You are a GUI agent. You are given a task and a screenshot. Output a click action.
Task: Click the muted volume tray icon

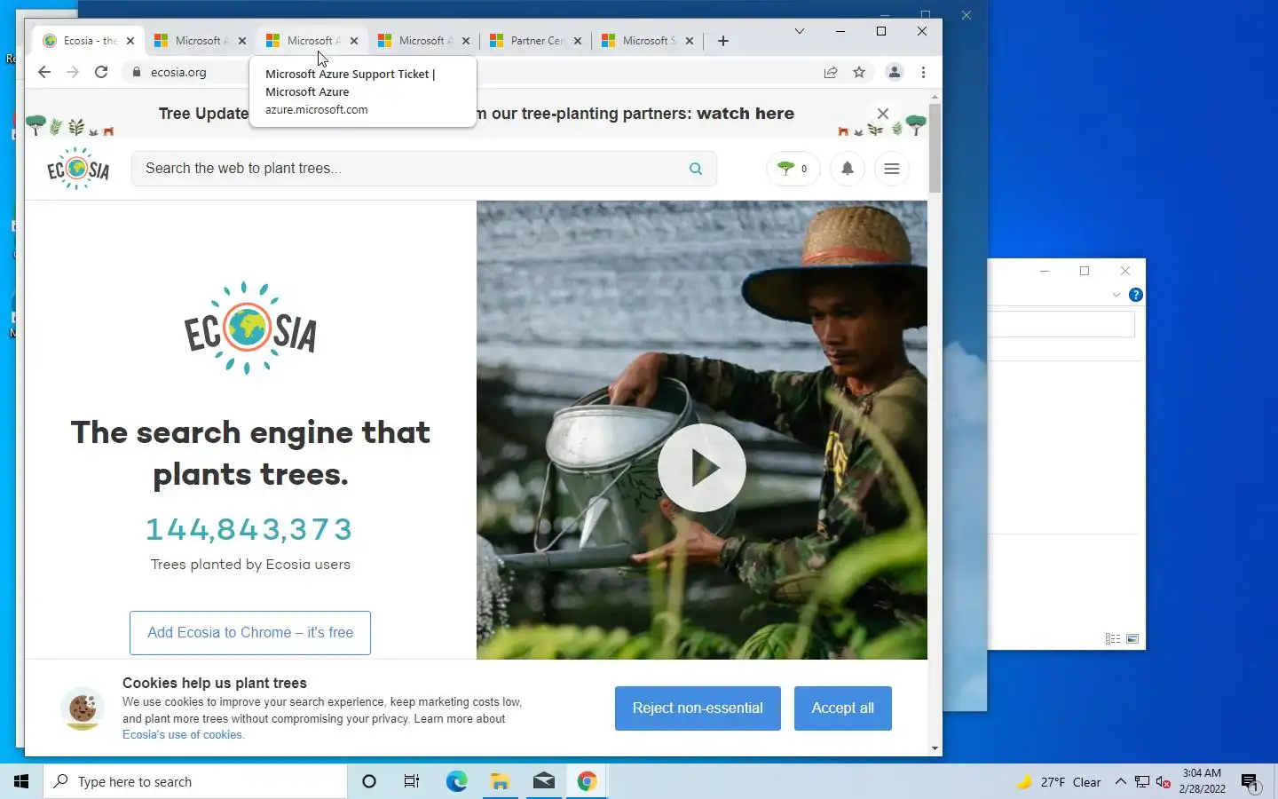click(x=1163, y=782)
